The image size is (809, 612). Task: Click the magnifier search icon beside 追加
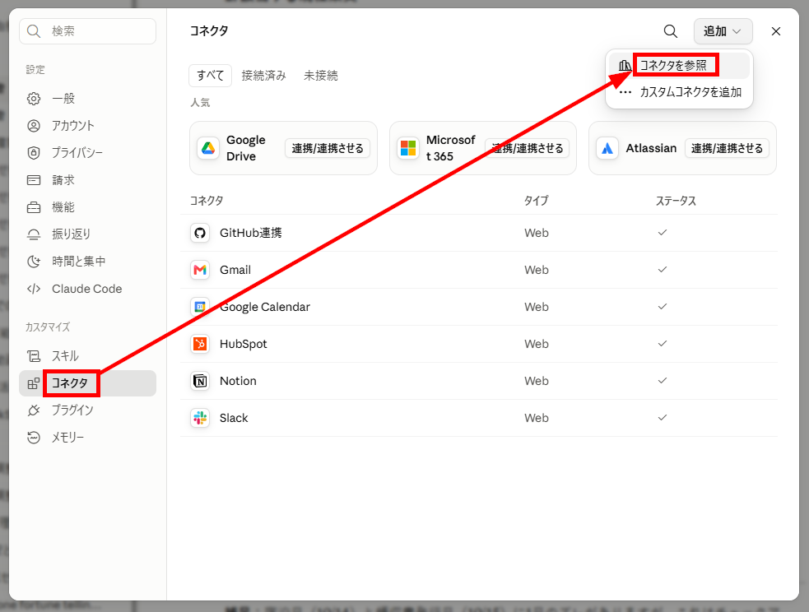coord(670,31)
